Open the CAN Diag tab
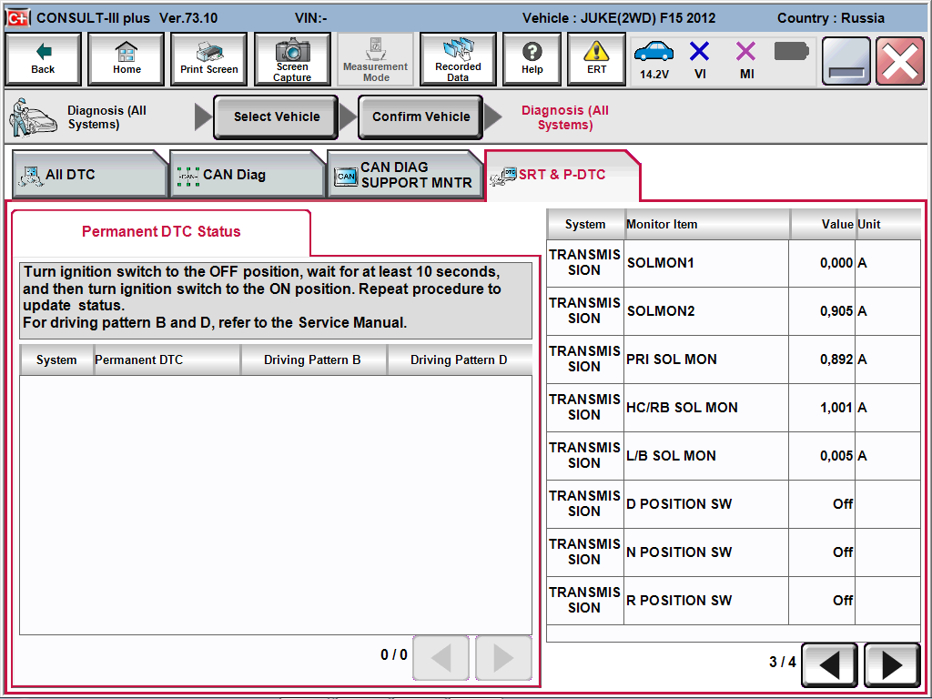 point(246,175)
